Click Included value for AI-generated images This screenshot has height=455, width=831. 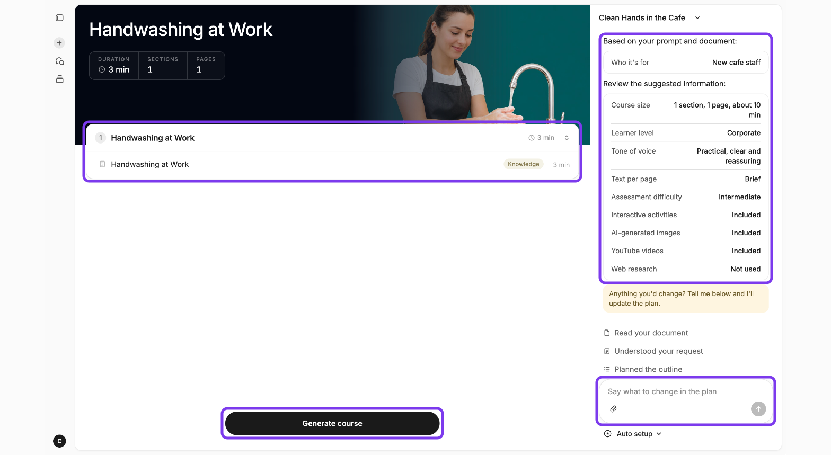click(746, 233)
